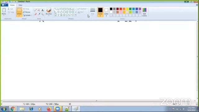
Task: Choose the Four-point star shape
Action: (x=58, y=15)
